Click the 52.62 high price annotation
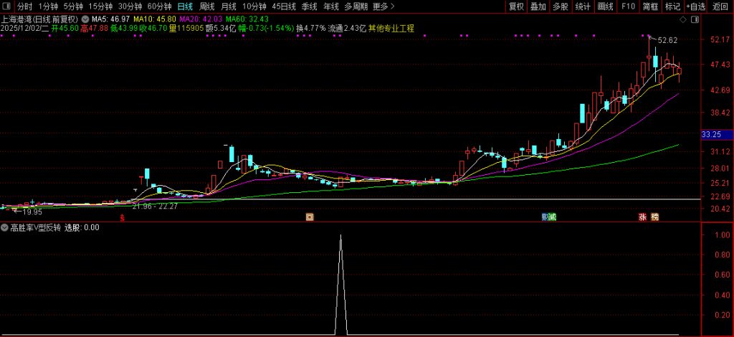The width and height of the screenshot is (734, 337). pos(667,41)
